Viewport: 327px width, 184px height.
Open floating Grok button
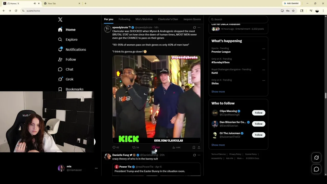316,158
